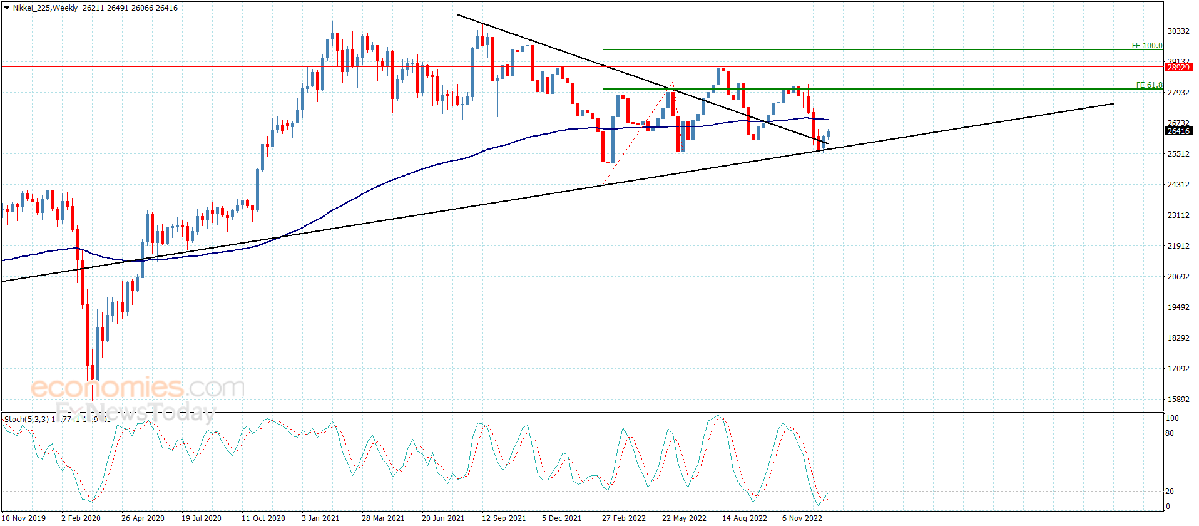This screenshot has width=1199, height=526.
Task: Select the red 28929 price level tag
Action: pyautogui.click(x=1178, y=67)
